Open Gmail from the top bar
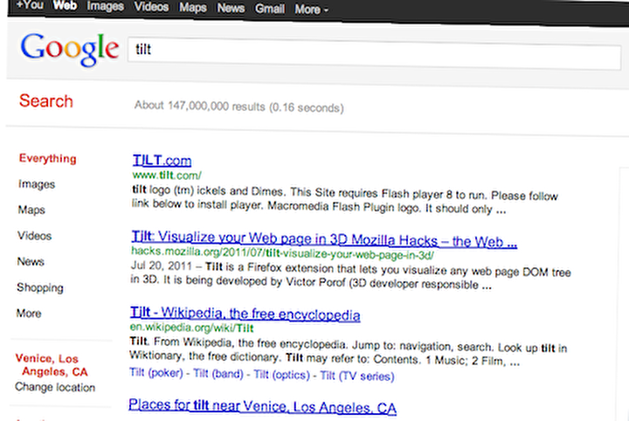The image size is (629, 421). (270, 9)
